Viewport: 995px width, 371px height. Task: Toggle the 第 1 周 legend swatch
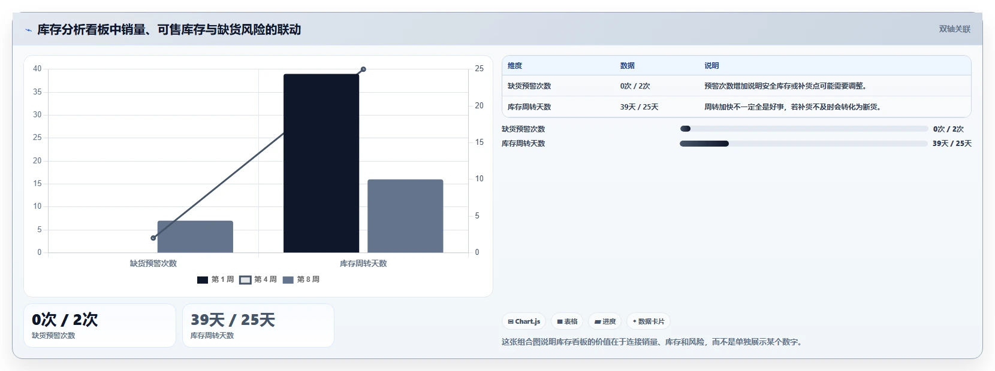(203, 279)
